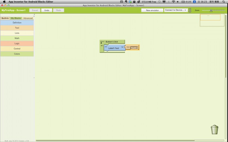The image size is (228, 142).
Task: Collapse the Button1.Click block using its triangle
Action: 101,43
